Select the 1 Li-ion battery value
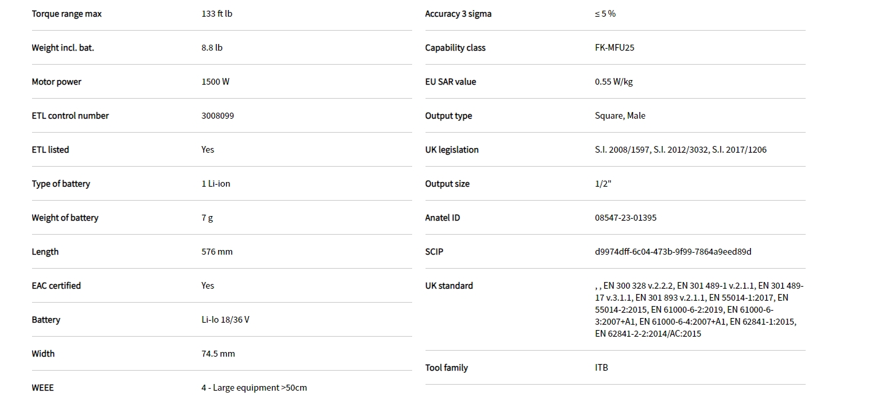Screen dimensions: 871x400 click(x=215, y=184)
